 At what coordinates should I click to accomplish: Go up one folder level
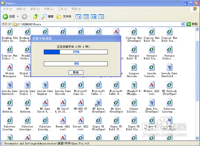point(36,16)
